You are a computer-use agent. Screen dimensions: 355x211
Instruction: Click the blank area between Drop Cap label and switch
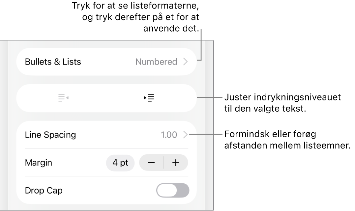click(109, 190)
